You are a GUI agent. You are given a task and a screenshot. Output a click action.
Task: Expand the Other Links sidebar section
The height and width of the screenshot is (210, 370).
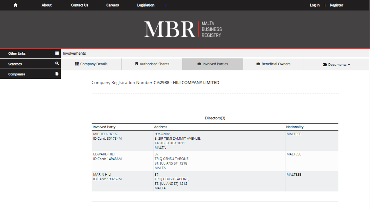(17, 54)
